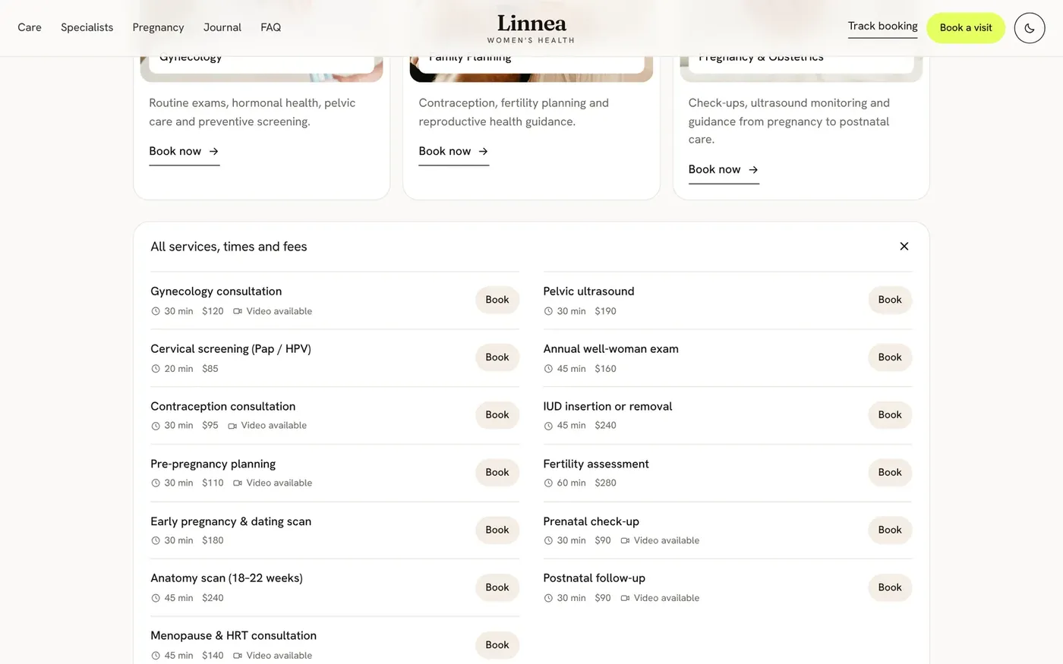This screenshot has height=664, width=1063.
Task: Open the Care menu item
Action: (x=30, y=27)
